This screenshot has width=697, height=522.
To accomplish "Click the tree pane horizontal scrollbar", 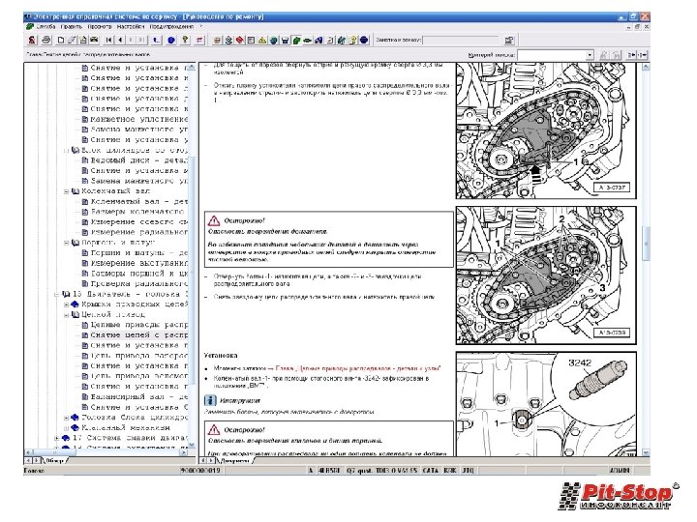I will coord(106,452).
